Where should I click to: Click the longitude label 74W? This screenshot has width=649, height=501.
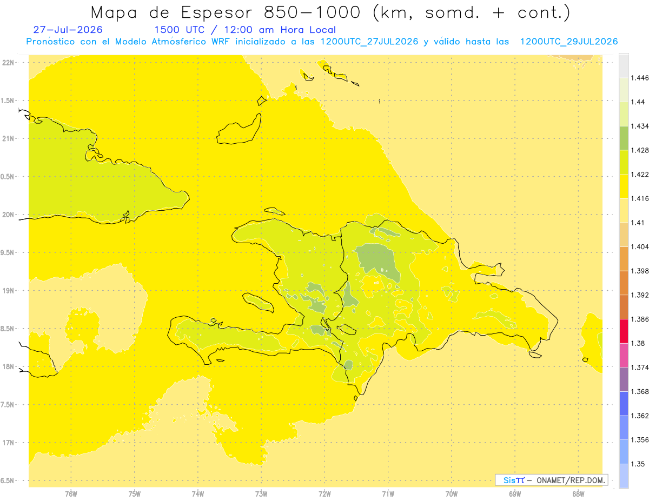(198, 495)
